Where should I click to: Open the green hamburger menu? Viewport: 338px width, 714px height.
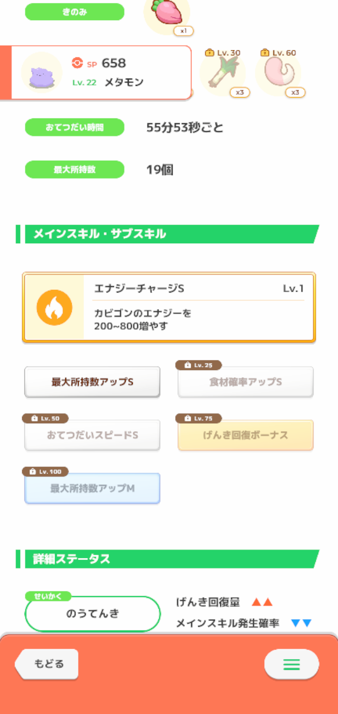click(x=292, y=664)
